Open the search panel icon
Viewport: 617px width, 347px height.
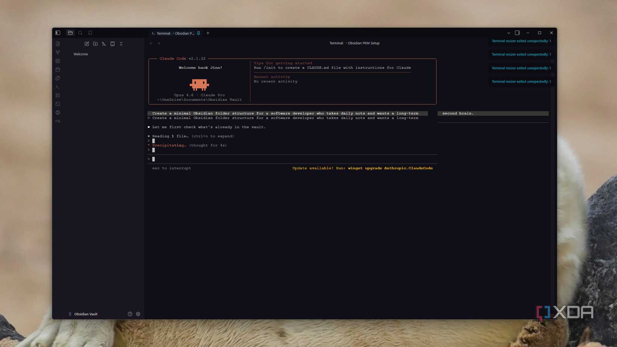pyautogui.click(x=80, y=33)
